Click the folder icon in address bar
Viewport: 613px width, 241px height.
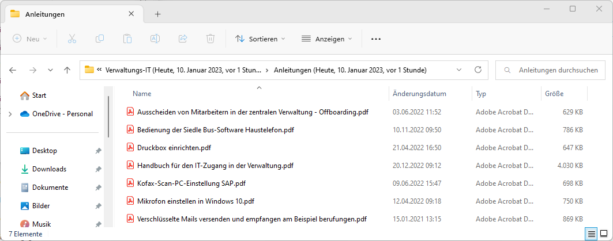click(x=89, y=70)
